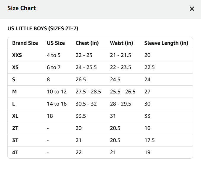Viewport: 201px width, 172px height.
Task: Click the US Little Boys section heading
Action: pos(43,29)
